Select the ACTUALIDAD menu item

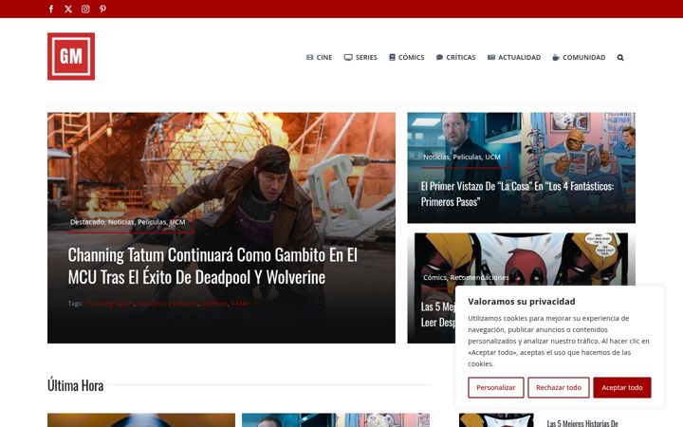514,58
